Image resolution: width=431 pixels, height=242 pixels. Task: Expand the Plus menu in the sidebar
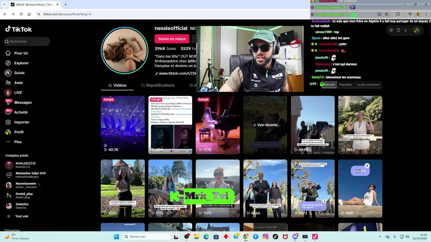[x=14, y=142]
